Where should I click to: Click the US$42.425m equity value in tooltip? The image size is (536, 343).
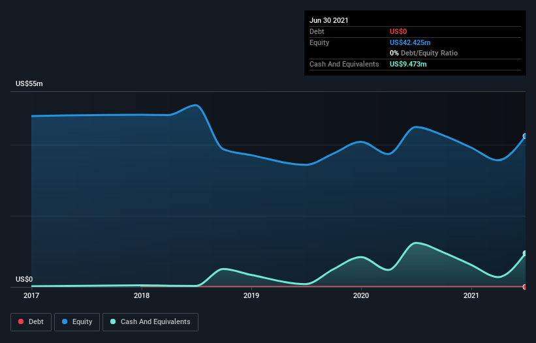(x=410, y=42)
